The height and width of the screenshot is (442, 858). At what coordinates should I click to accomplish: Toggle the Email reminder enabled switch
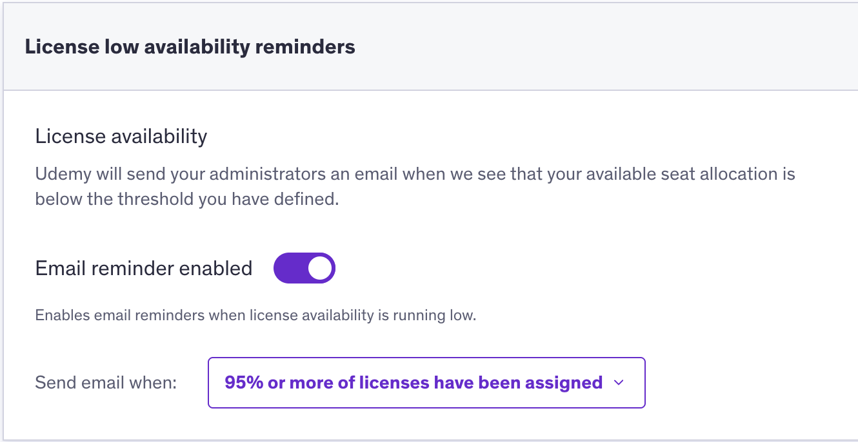click(x=304, y=268)
